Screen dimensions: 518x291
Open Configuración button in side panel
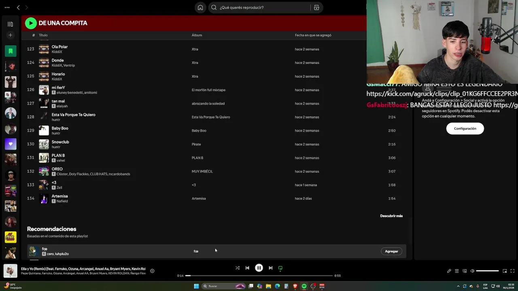coord(465,129)
